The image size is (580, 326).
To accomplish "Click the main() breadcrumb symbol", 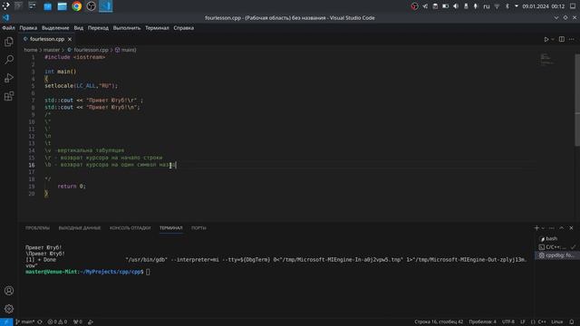I will (x=125, y=50).
